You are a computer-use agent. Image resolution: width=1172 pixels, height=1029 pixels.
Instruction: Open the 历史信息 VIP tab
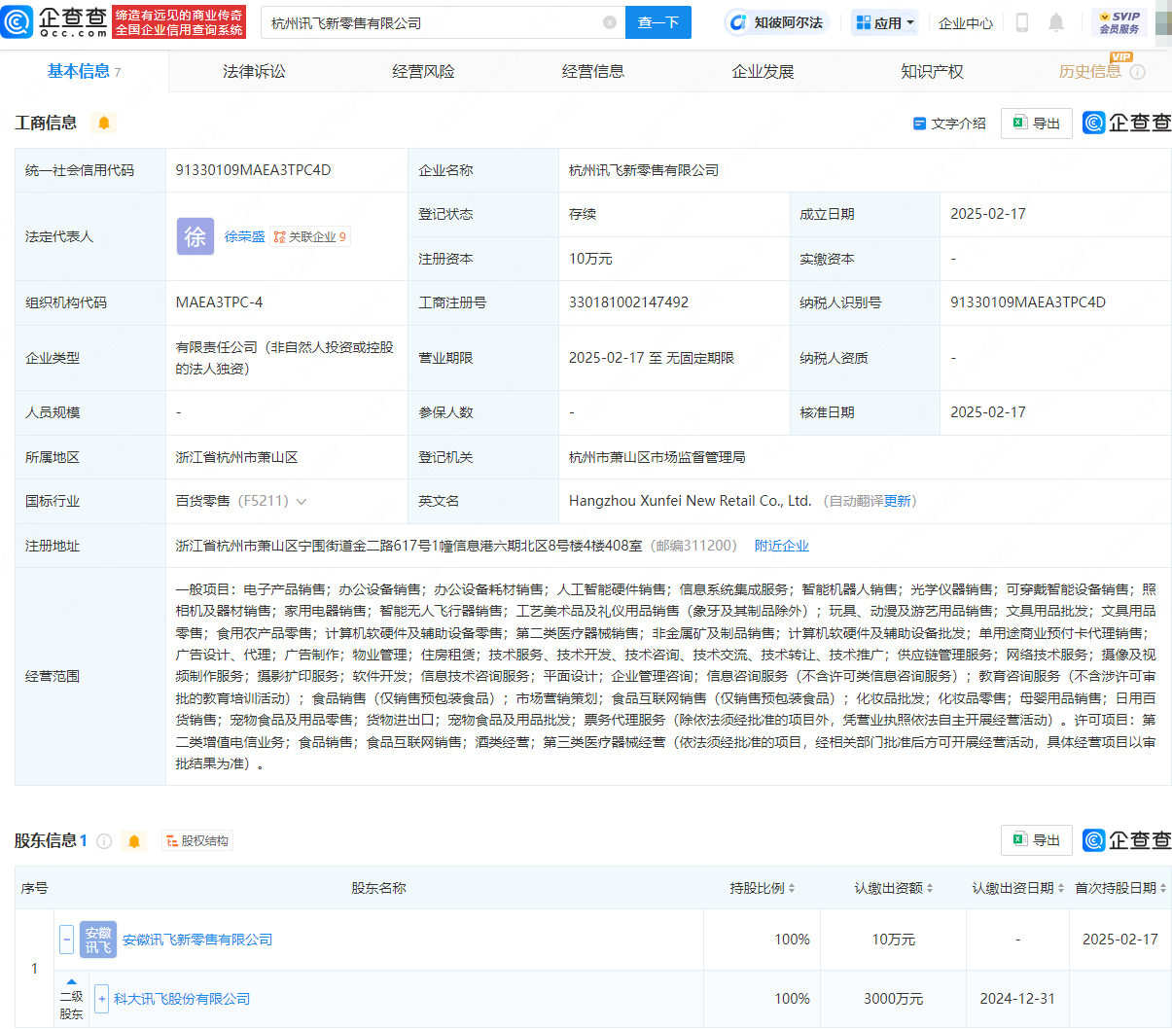pyautogui.click(x=1090, y=71)
